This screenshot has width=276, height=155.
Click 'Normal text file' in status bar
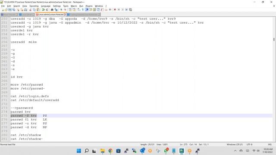(x=8, y=145)
